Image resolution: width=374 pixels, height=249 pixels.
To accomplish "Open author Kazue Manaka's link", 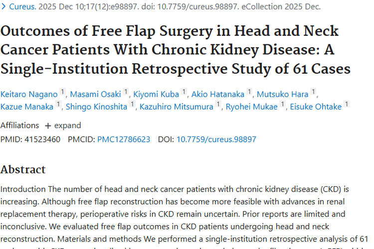I will (27, 106).
